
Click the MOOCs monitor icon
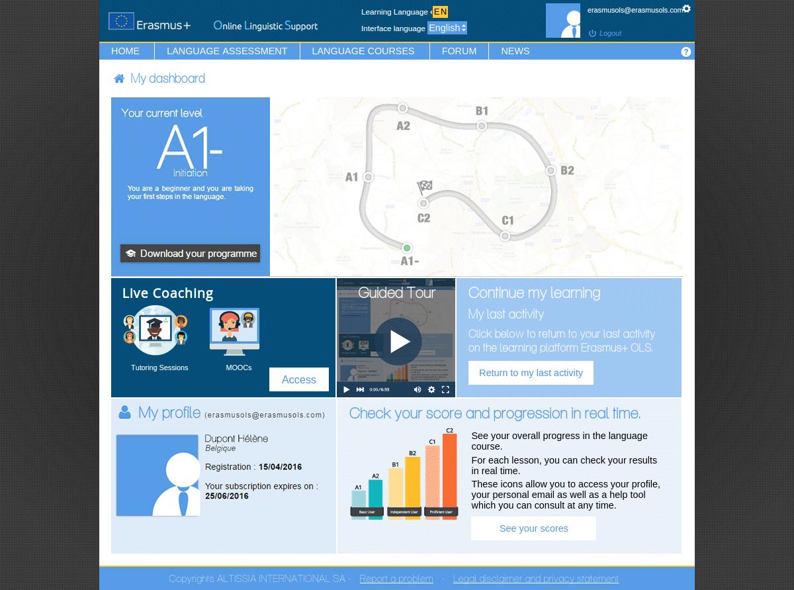coord(235,332)
